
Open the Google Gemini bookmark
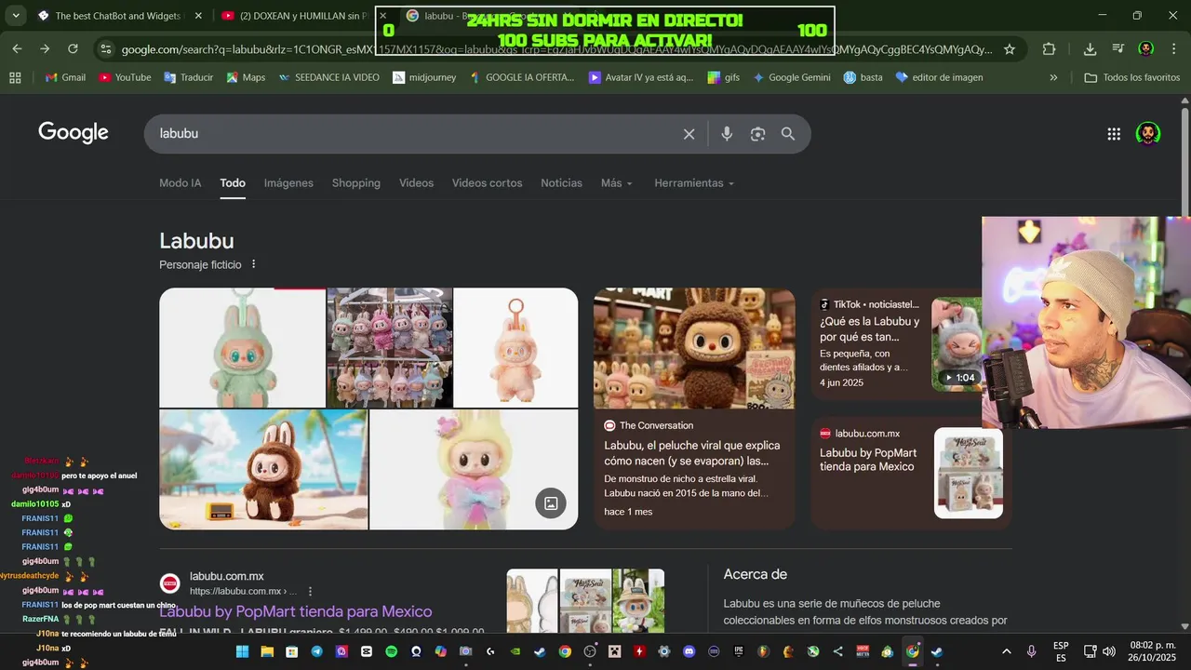tap(791, 77)
